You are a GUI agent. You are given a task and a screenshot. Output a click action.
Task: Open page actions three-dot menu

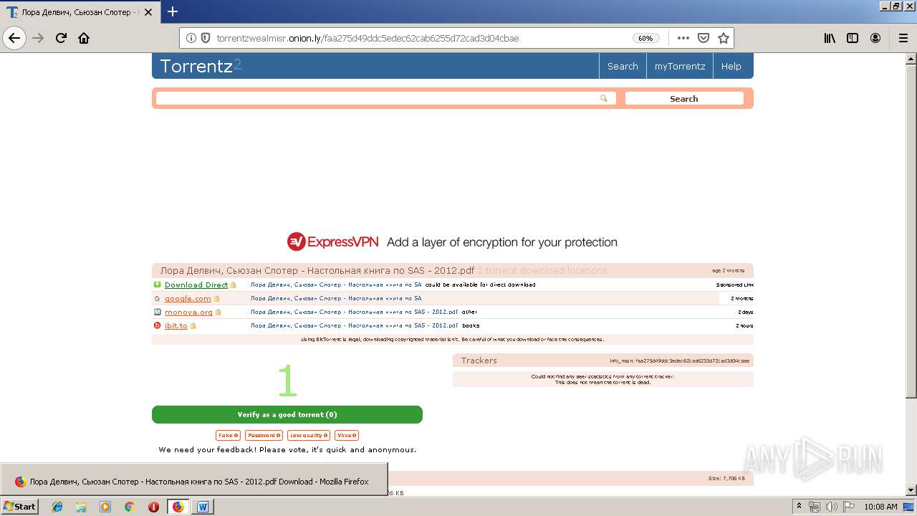(683, 38)
